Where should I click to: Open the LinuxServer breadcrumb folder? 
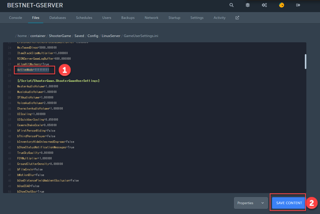[111, 36]
